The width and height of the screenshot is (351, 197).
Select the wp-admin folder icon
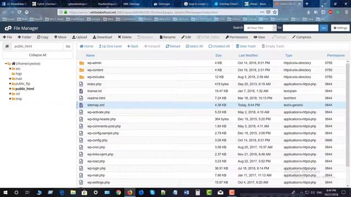click(x=82, y=63)
